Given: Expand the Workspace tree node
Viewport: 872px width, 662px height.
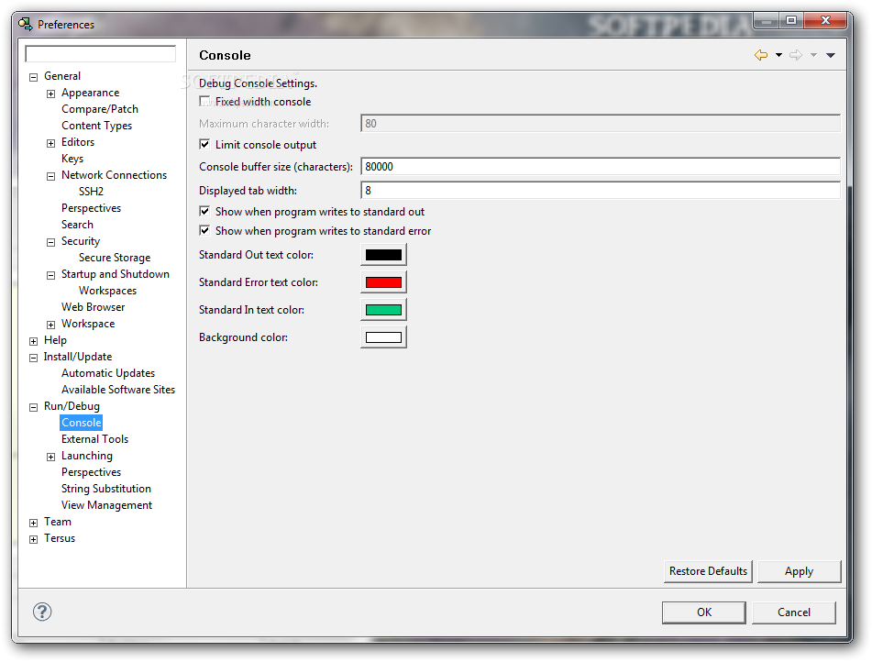Looking at the screenshot, I should (x=50, y=325).
